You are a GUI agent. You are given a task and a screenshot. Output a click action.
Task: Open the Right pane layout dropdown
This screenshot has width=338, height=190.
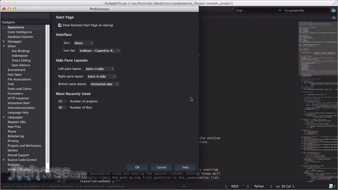[x=101, y=76]
